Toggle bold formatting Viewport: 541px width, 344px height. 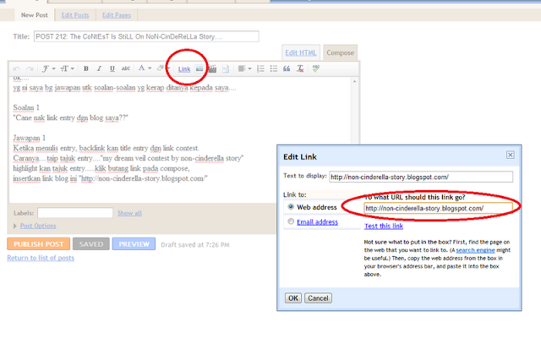[x=86, y=68]
